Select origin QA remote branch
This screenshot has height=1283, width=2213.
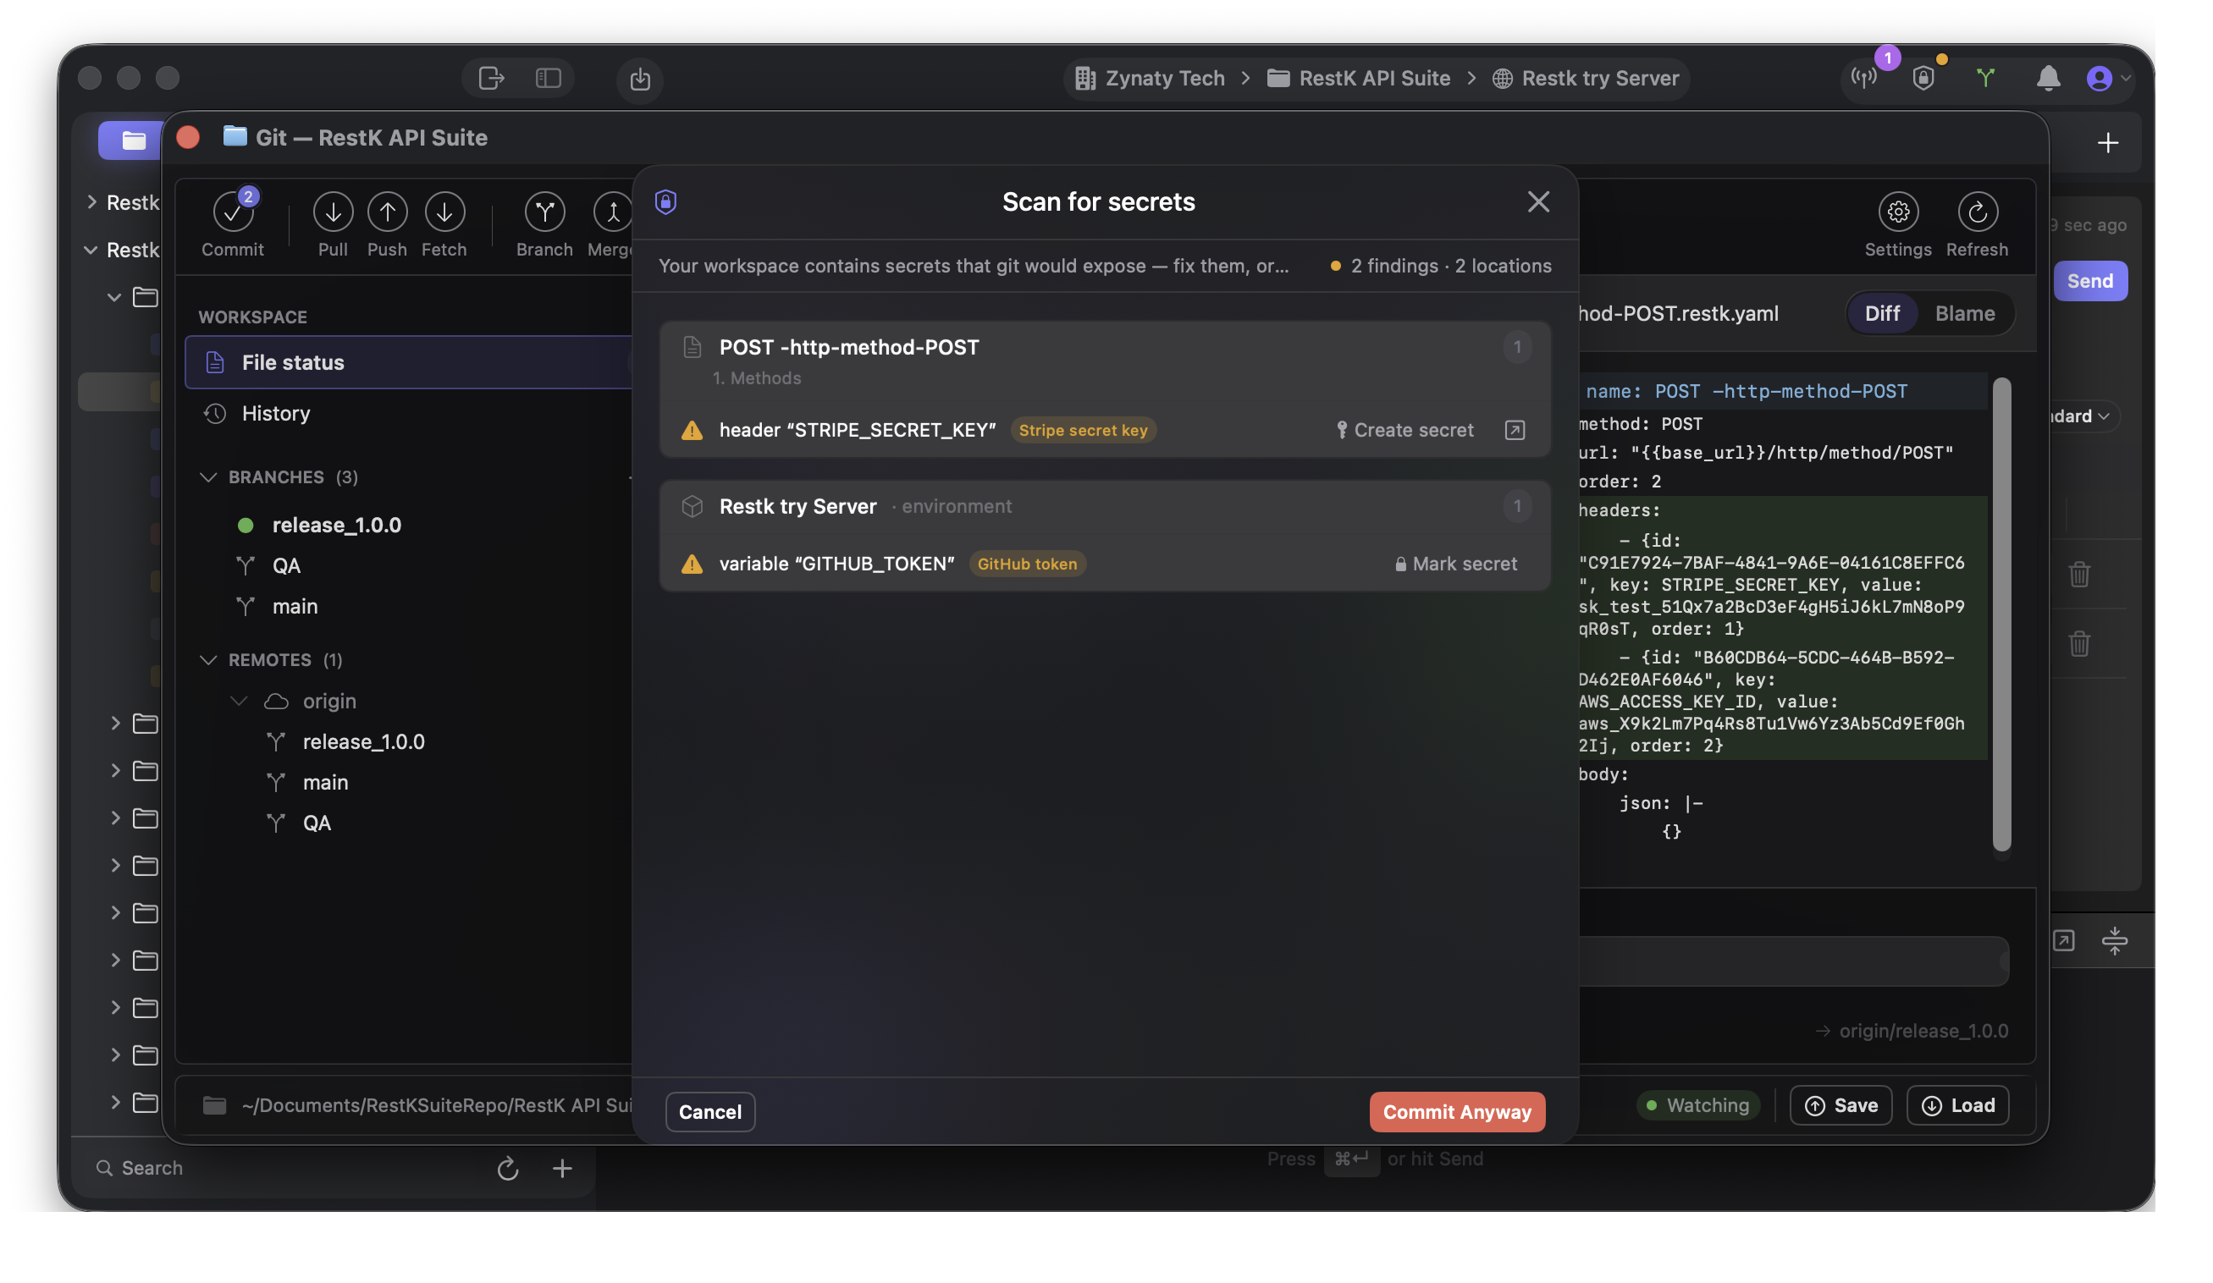pyautogui.click(x=316, y=823)
